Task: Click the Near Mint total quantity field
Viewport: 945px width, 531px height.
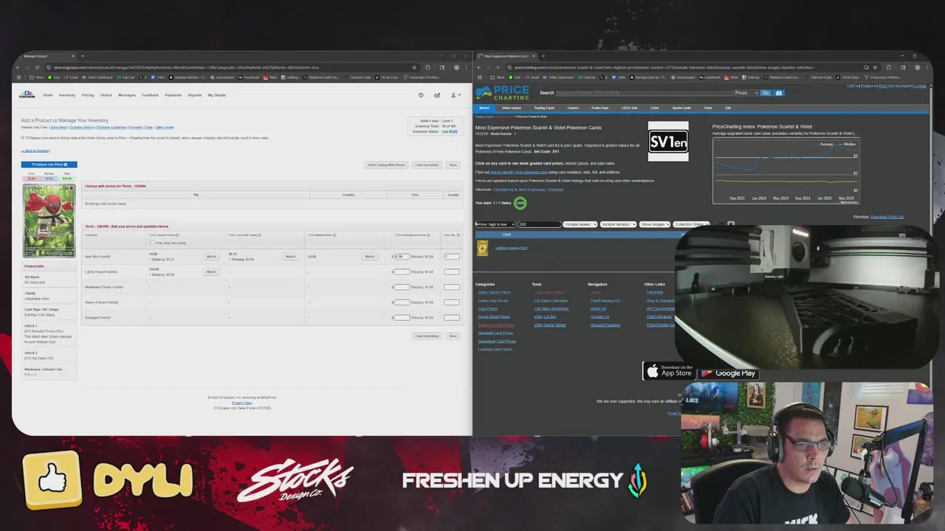Action: point(451,257)
